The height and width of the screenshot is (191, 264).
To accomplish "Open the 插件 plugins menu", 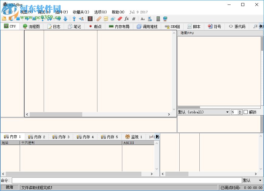I will (x=62, y=12).
